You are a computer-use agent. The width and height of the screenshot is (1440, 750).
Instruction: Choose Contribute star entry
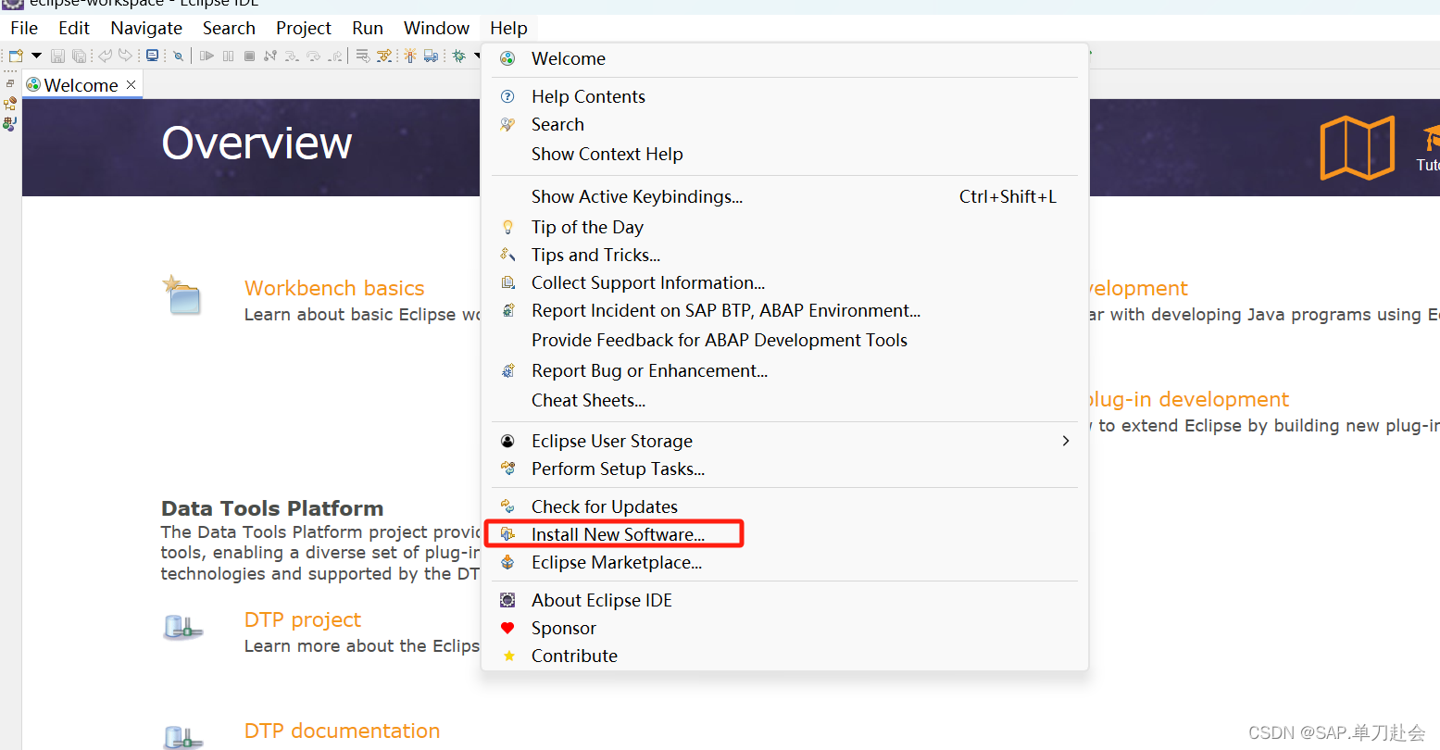click(x=784, y=656)
